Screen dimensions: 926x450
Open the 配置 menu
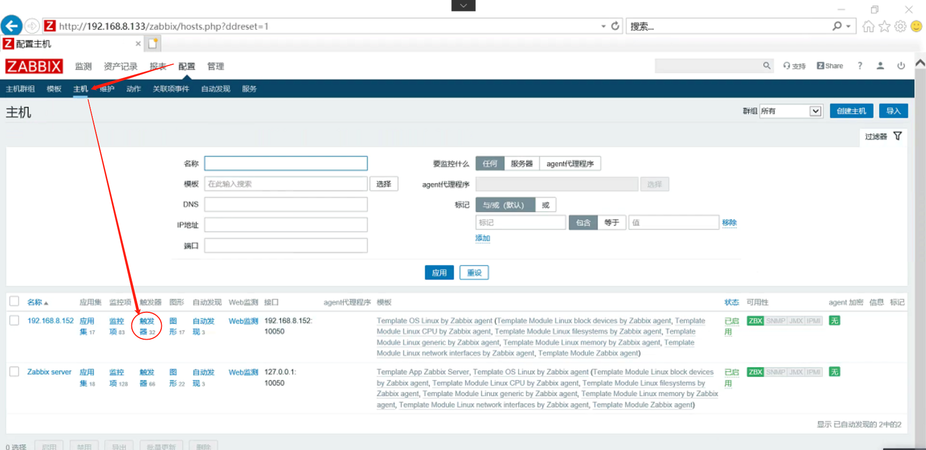click(x=186, y=66)
